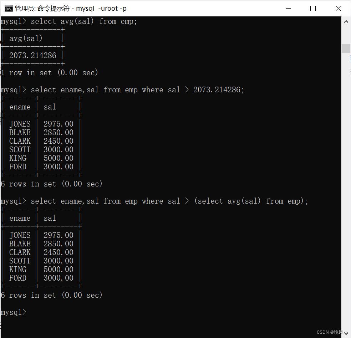Click the sal column header in second table

pos(49,218)
